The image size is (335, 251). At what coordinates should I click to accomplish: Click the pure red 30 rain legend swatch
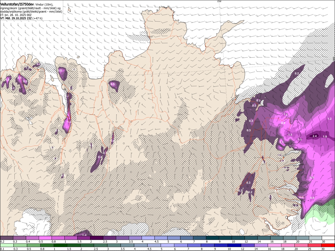click(328, 245)
